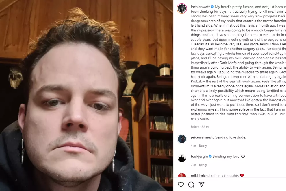Reply to pricewarmusic's comment
The width and height of the screenshot is (286, 191).
tap(203, 146)
